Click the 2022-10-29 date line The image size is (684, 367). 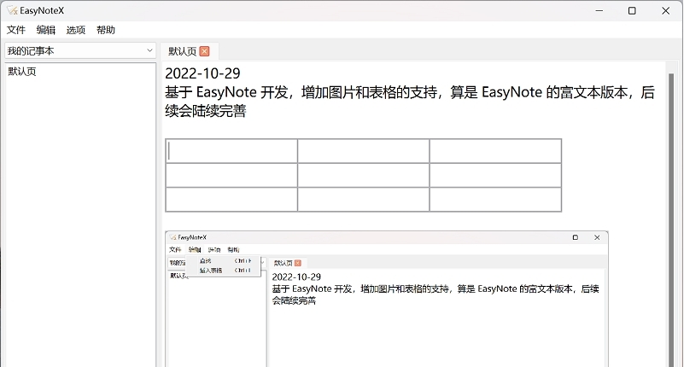click(x=202, y=73)
